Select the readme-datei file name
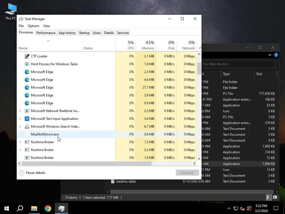The image size is (285, 214). [126, 181]
